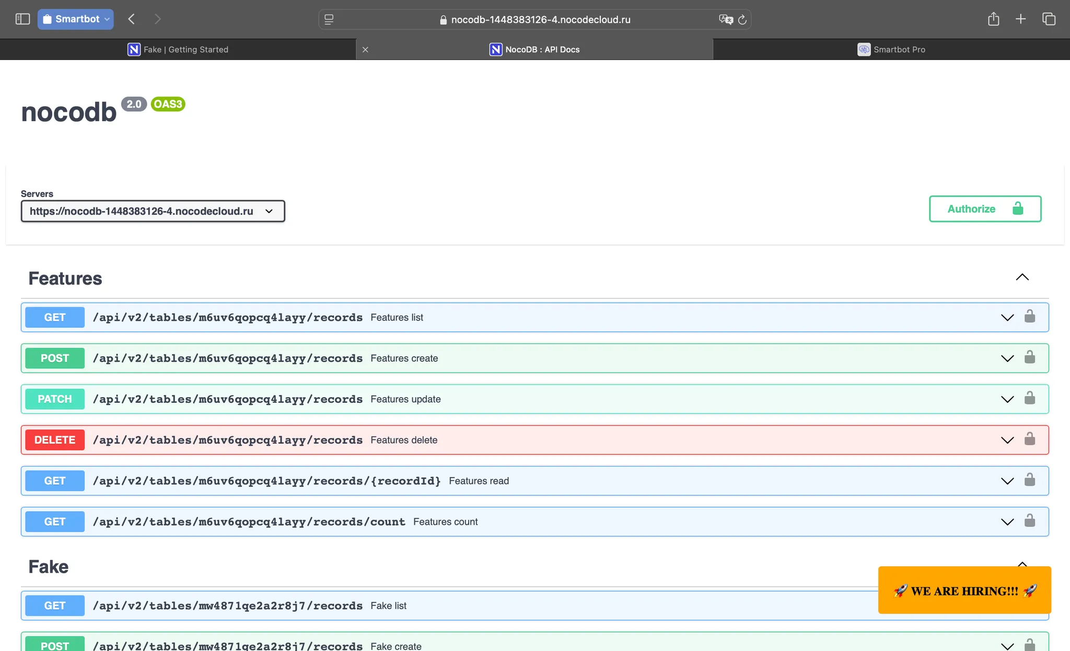Open the reader view icon in address bar

click(x=329, y=20)
